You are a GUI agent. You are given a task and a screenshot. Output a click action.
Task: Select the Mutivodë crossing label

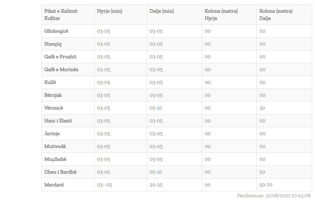[55, 147]
